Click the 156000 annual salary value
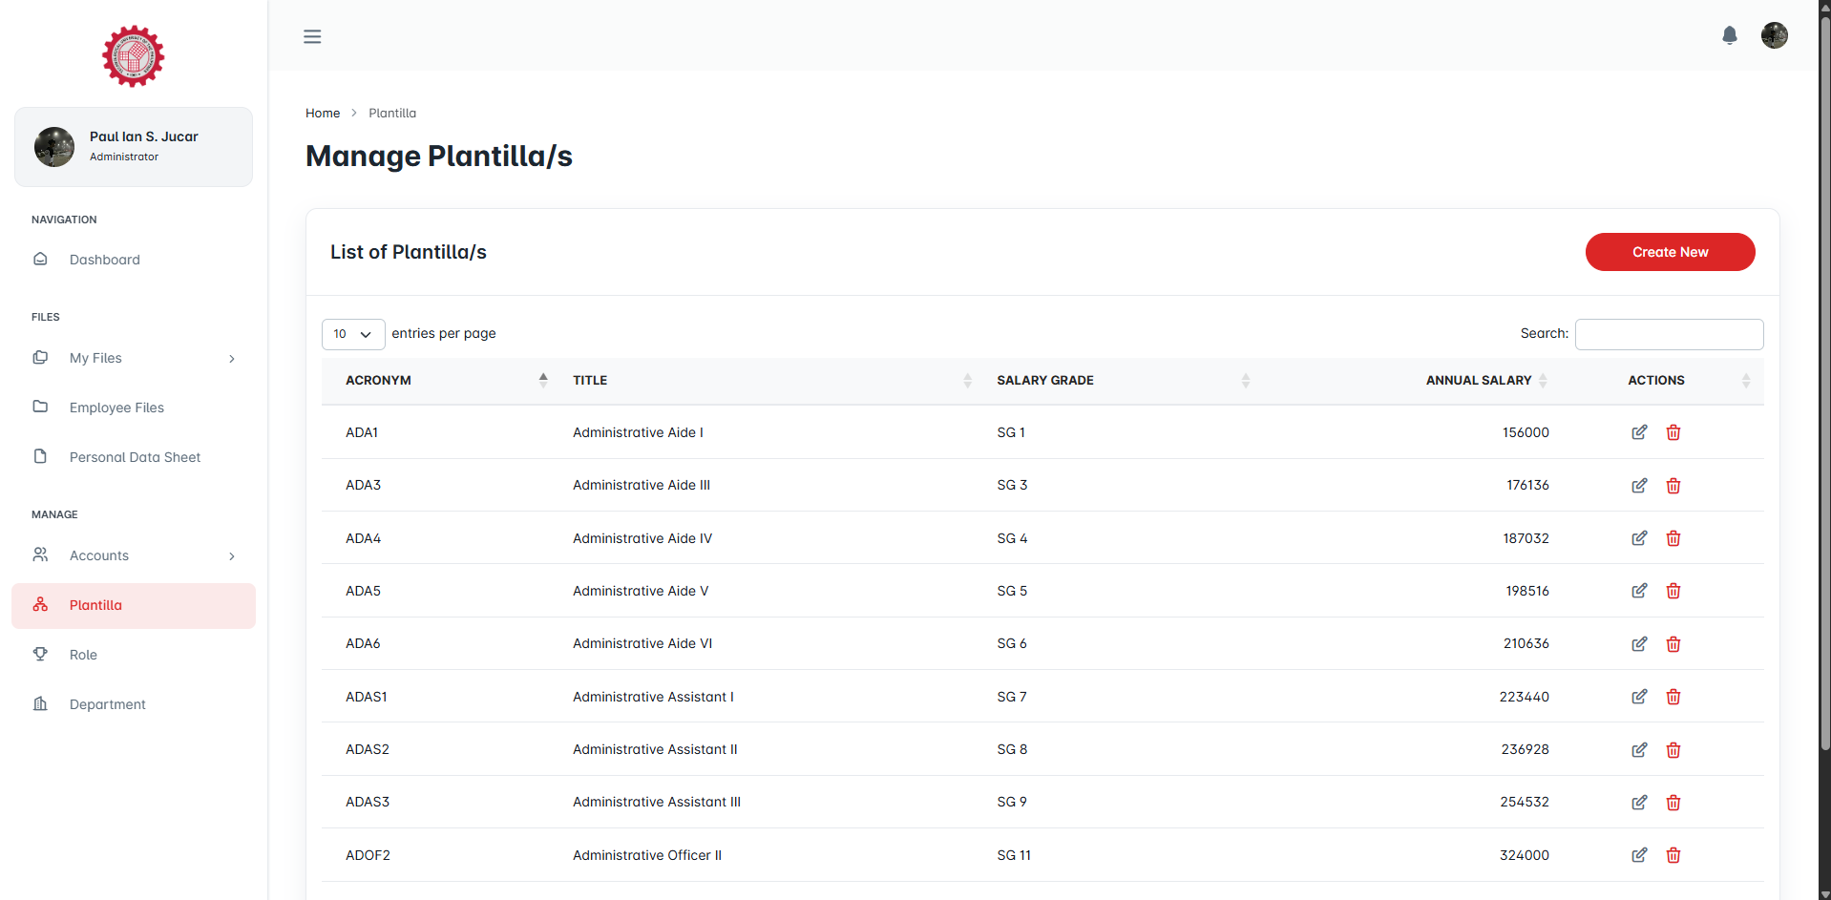This screenshot has height=900, width=1831. click(1526, 432)
